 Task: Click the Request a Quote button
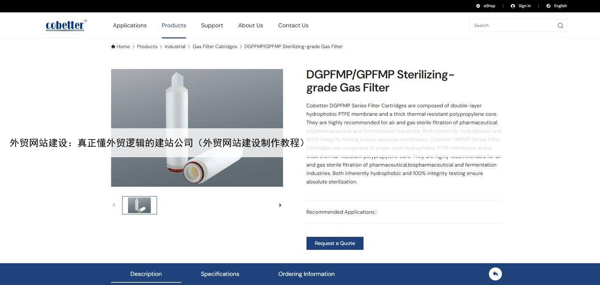(335, 244)
